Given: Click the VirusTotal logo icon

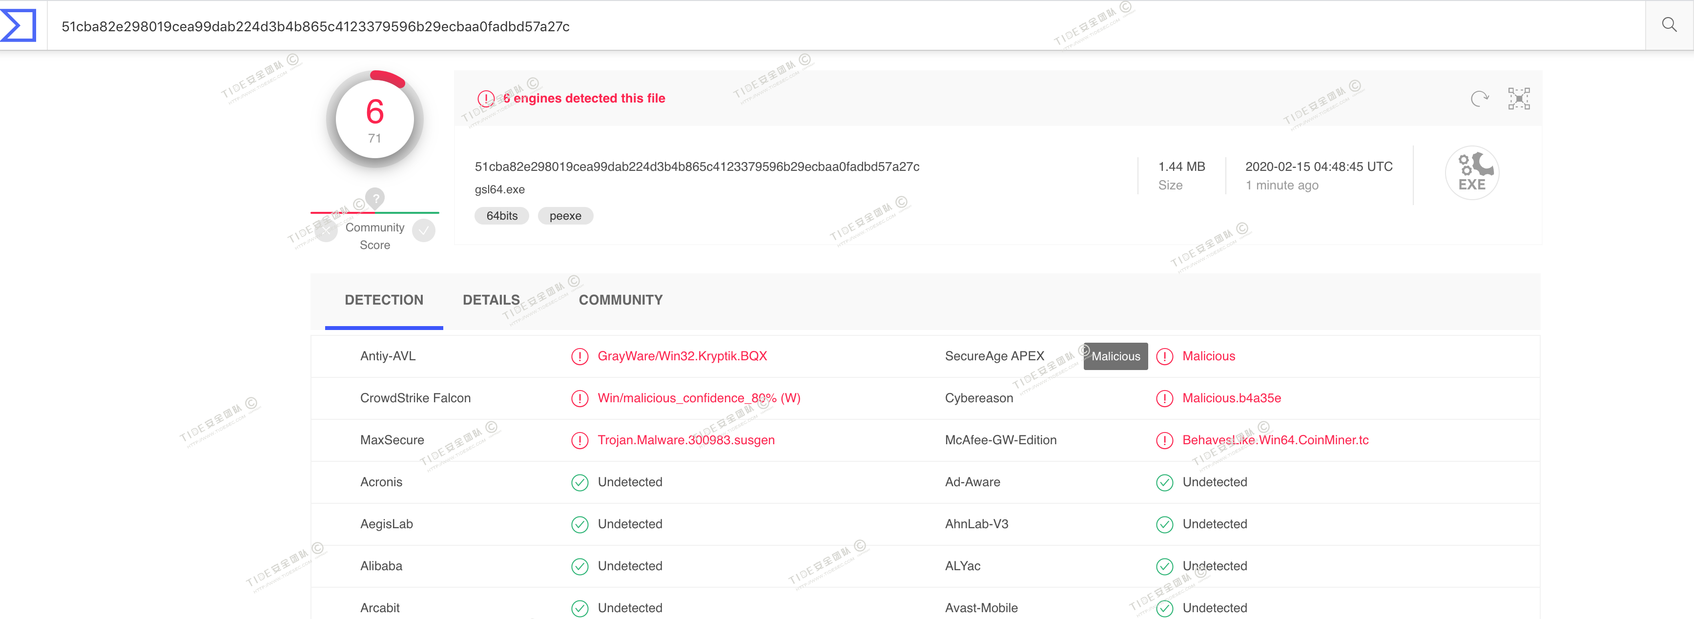Looking at the screenshot, I should [x=19, y=26].
